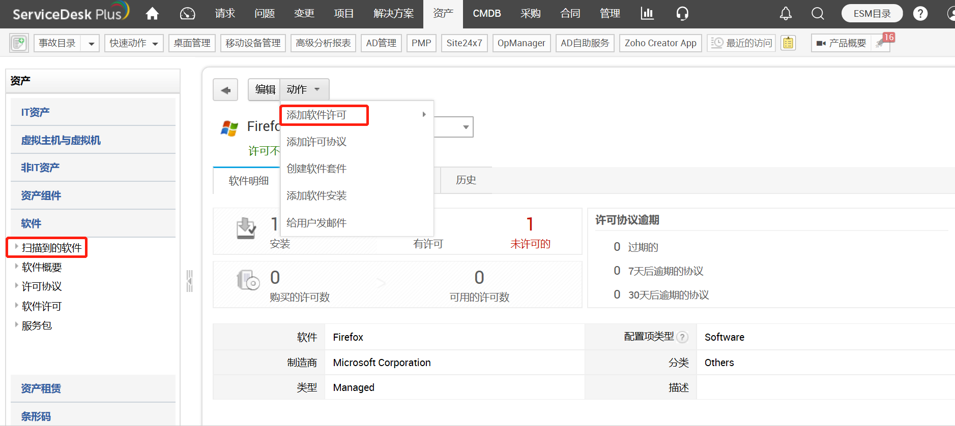Click the Windows flag software icon
Screen dimensions: 955x426
(229, 128)
